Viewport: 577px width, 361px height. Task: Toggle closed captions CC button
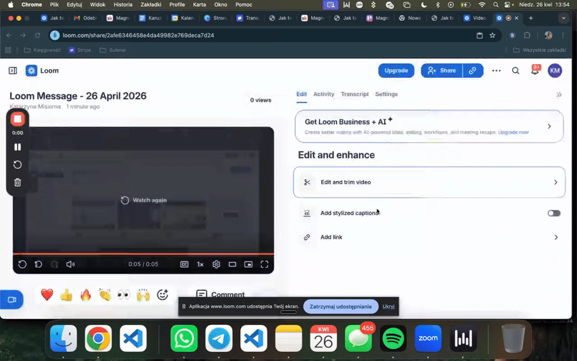(x=184, y=264)
